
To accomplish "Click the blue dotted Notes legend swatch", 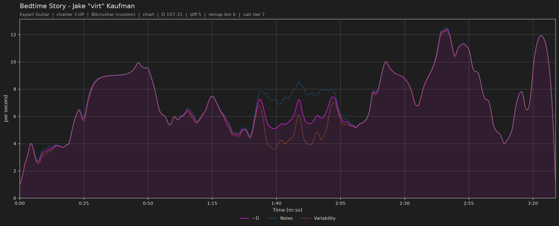I will pyautogui.click(x=272, y=218).
